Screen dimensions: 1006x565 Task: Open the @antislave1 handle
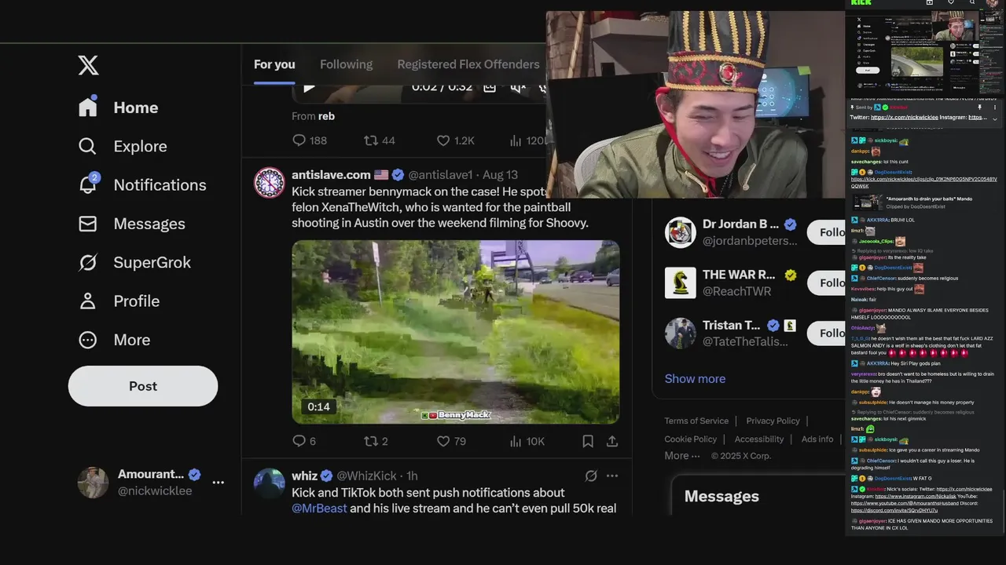coord(440,175)
